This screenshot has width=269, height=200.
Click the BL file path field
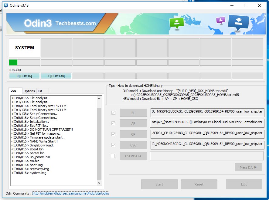(207, 113)
